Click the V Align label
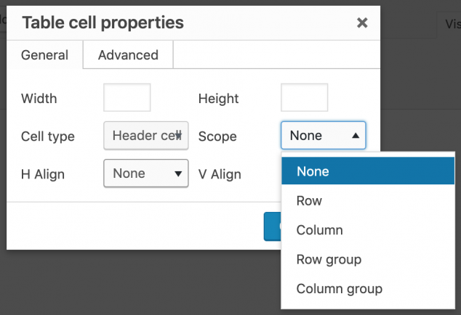 click(x=220, y=174)
